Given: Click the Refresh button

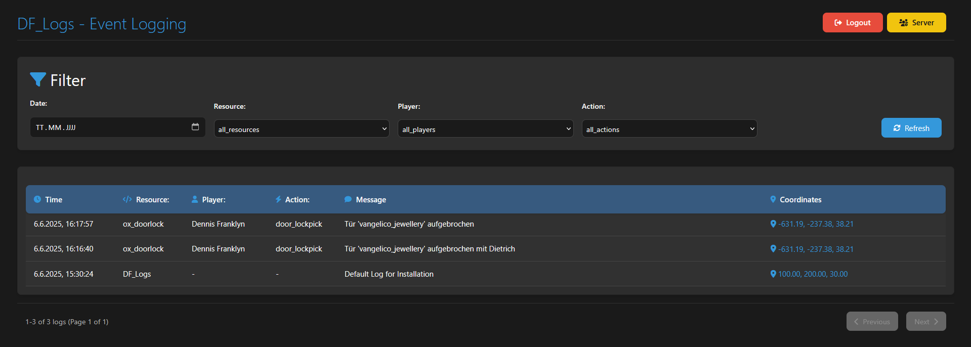Looking at the screenshot, I should click(x=911, y=128).
